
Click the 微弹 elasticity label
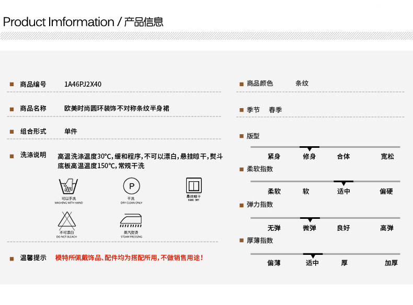(309, 228)
